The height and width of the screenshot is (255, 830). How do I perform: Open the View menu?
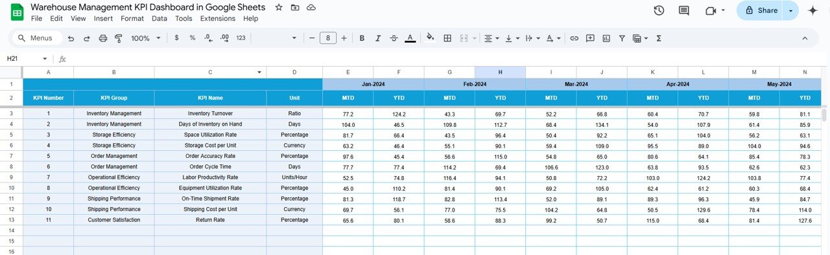(x=78, y=19)
